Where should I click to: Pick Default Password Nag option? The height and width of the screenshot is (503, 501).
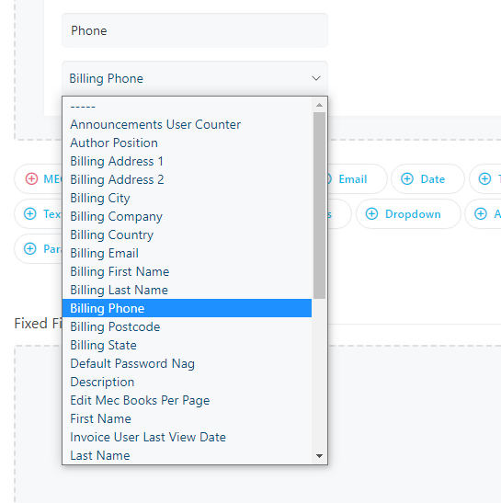(187, 364)
